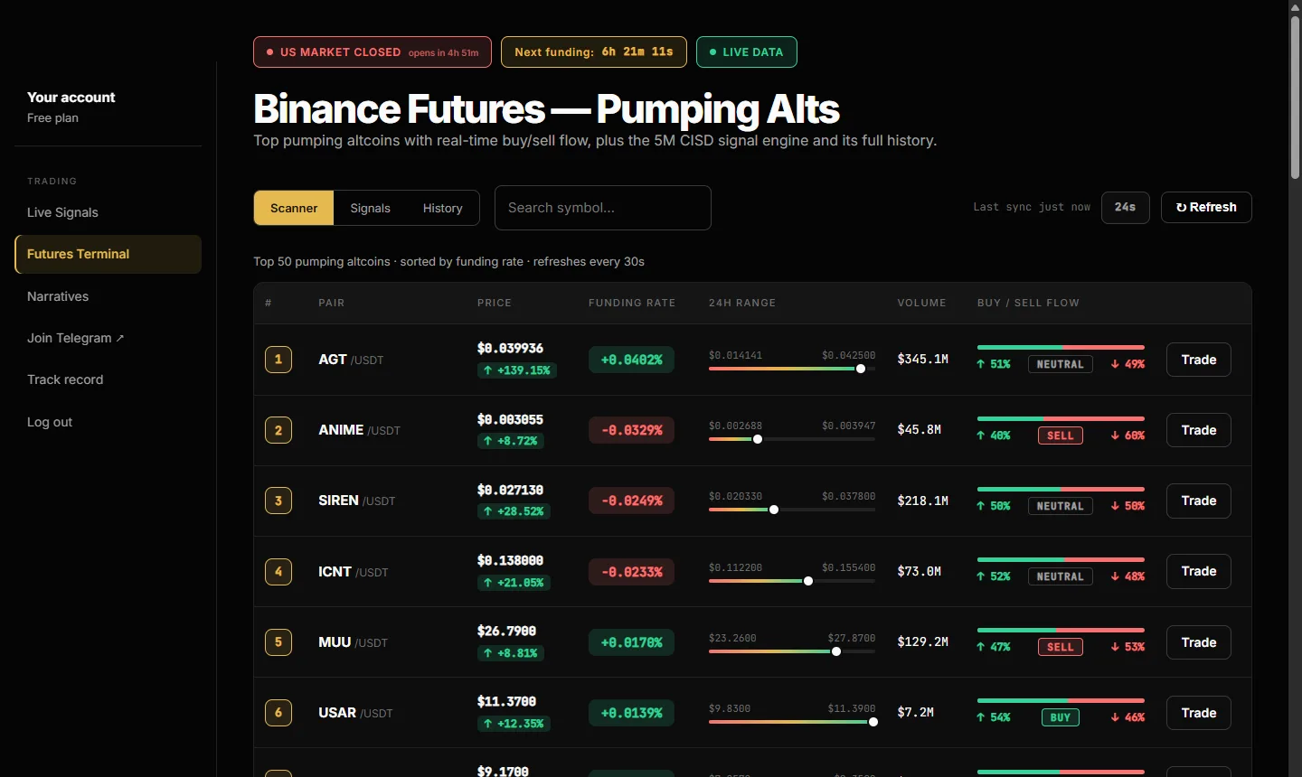The height and width of the screenshot is (777, 1302).
Task: Click the Refresh button
Action: pos(1206,207)
